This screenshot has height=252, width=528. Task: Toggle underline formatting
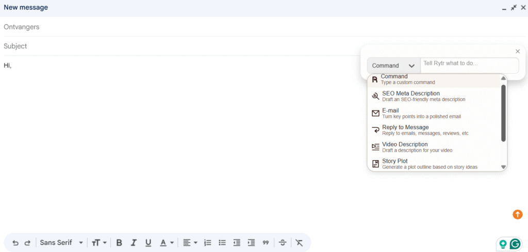click(x=148, y=243)
